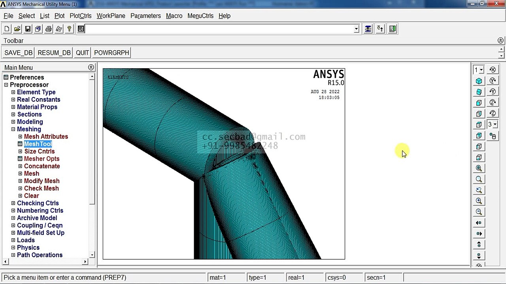Select the Isometric View cube icon
The image size is (506, 284).
click(x=479, y=81)
